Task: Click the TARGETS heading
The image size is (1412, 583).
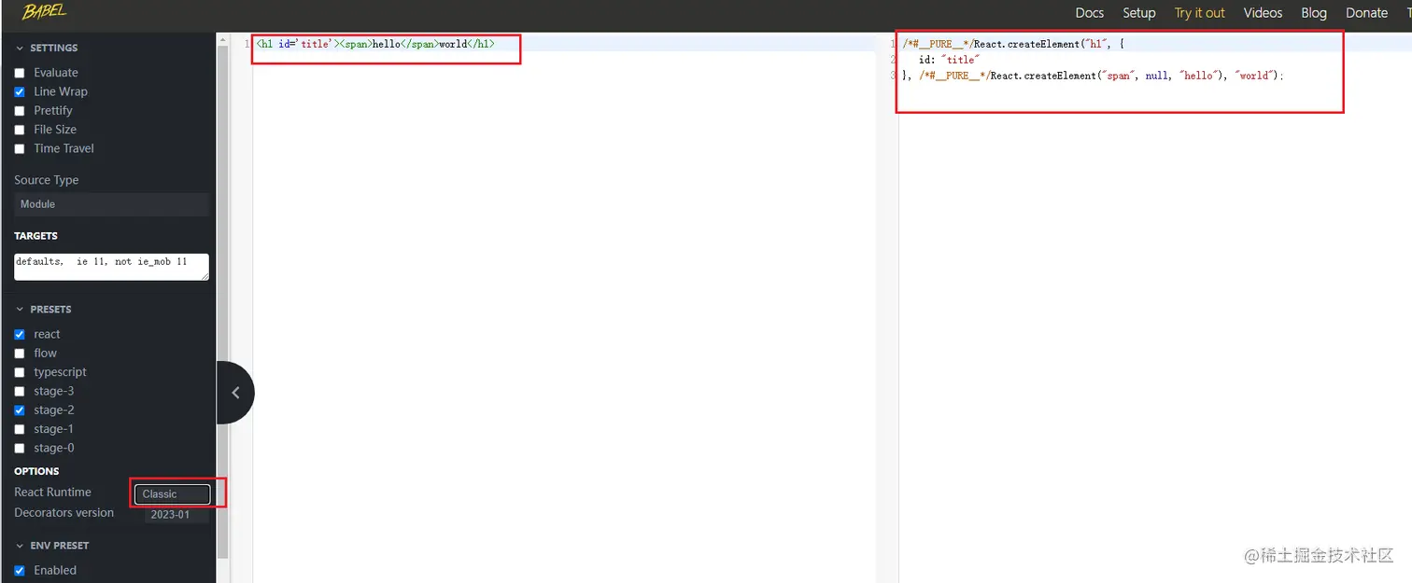Action: click(35, 236)
